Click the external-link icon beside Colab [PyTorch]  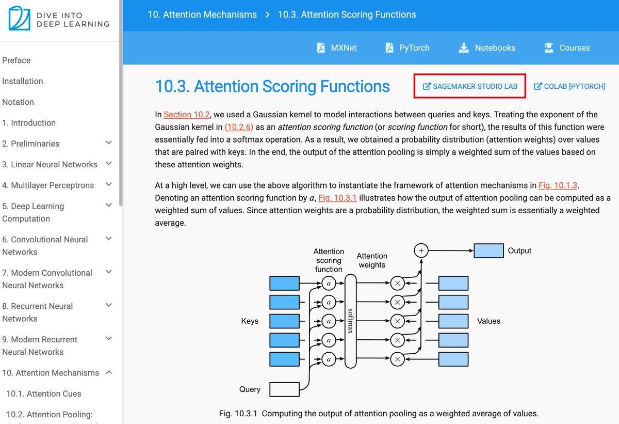[x=537, y=86]
